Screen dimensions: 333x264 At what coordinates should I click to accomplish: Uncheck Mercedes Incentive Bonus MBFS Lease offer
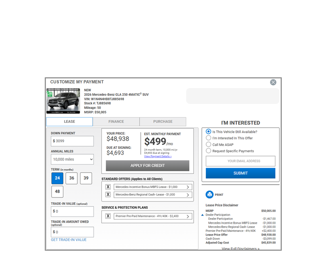tap(108, 187)
